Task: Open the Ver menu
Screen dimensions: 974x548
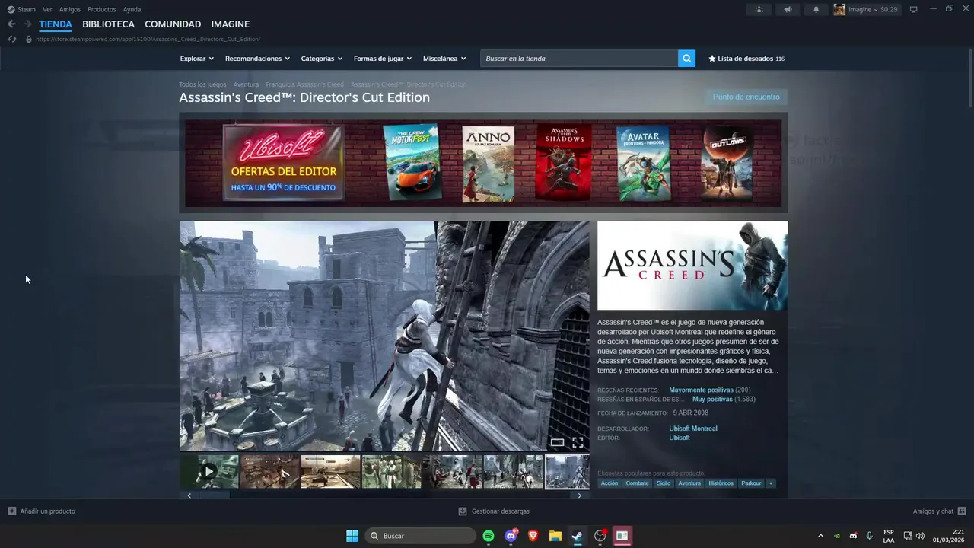Action: (x=47, y=9)
